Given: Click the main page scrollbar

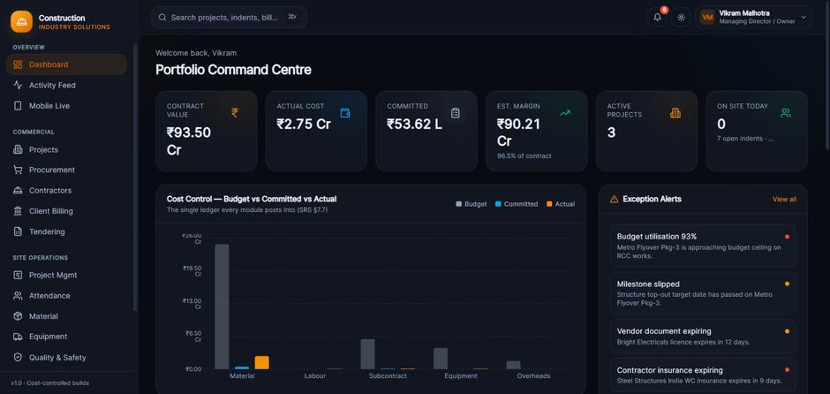Looking at the screenshot, I should tap(828, 74).
